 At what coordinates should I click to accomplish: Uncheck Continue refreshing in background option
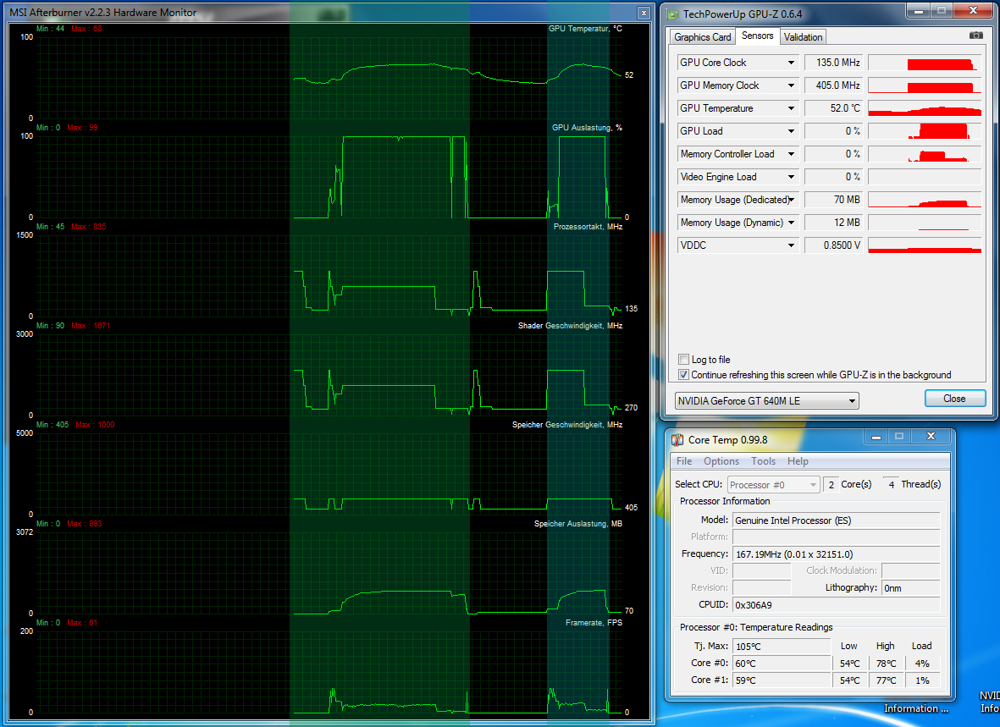[684, 375]
